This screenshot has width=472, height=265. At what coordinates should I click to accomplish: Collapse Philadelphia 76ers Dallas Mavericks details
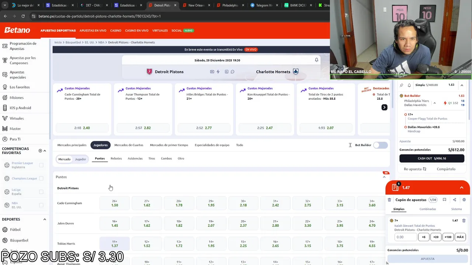[434, 103]
